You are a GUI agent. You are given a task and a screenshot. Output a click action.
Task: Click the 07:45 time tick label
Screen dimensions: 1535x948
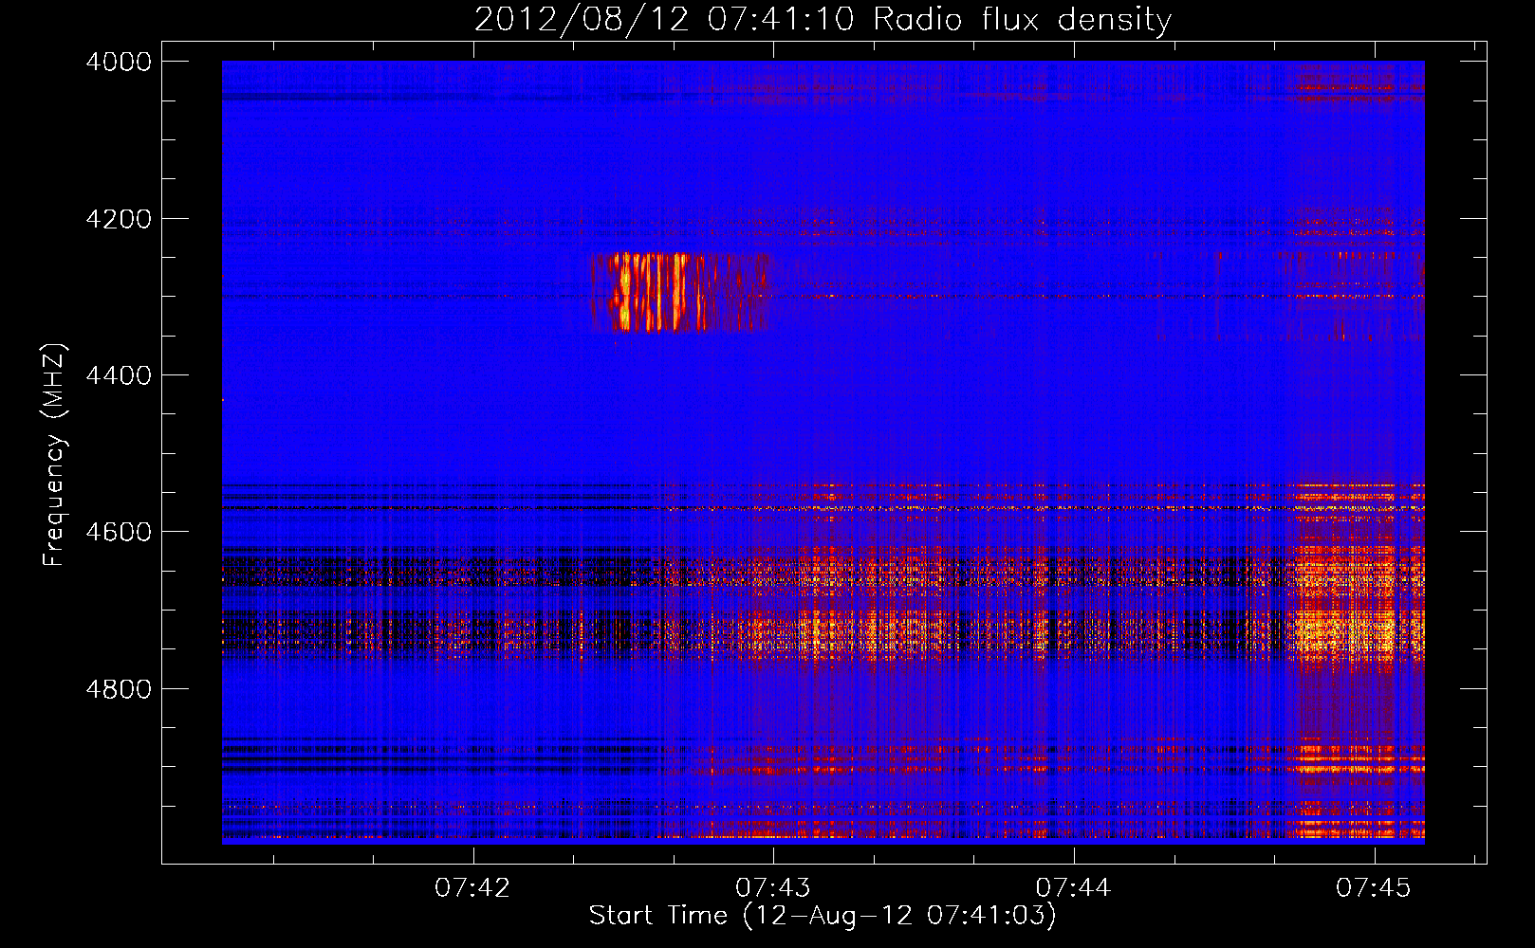1374,887
